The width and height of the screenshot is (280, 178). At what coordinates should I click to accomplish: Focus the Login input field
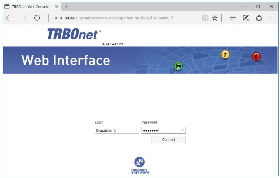pos(117,130)
